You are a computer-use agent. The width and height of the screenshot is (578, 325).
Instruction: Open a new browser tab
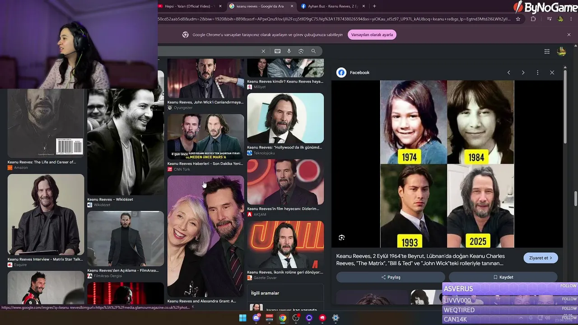click(374, 6)
